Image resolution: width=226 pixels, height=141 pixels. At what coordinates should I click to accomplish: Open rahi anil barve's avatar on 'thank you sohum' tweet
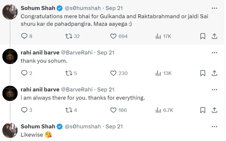click(x=10, y=56)
